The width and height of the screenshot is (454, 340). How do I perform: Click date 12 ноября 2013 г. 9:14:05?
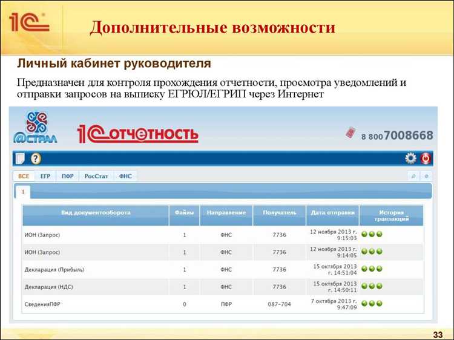pyautogui.click(x=334, y=252)
